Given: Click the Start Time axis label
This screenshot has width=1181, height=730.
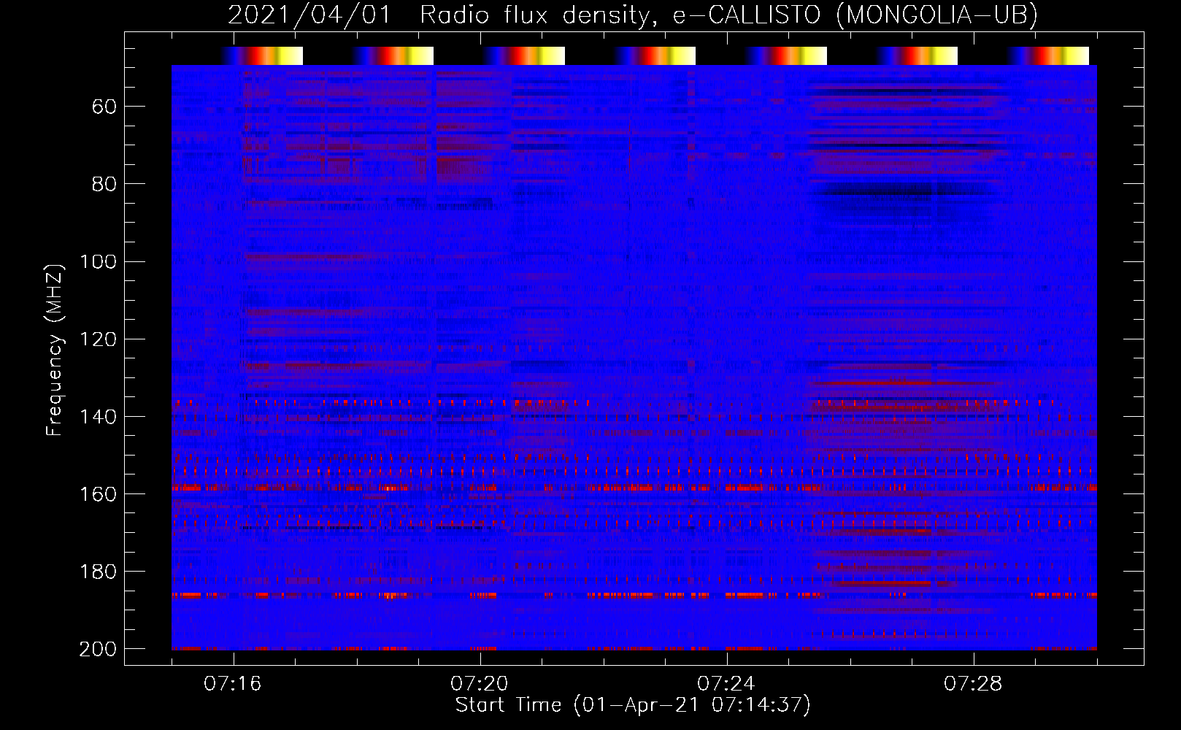Looking at the screenshot, I should click(x=633, y=705).
